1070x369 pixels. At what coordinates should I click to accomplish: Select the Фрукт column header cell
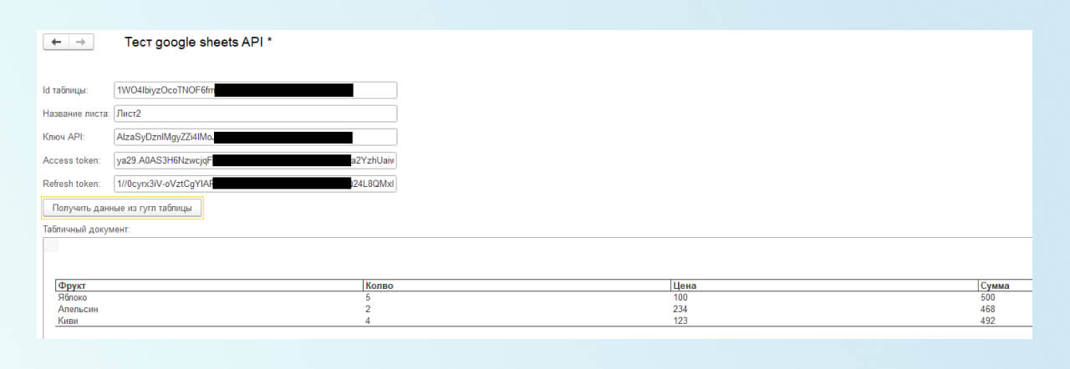click(x=209, y=286)
